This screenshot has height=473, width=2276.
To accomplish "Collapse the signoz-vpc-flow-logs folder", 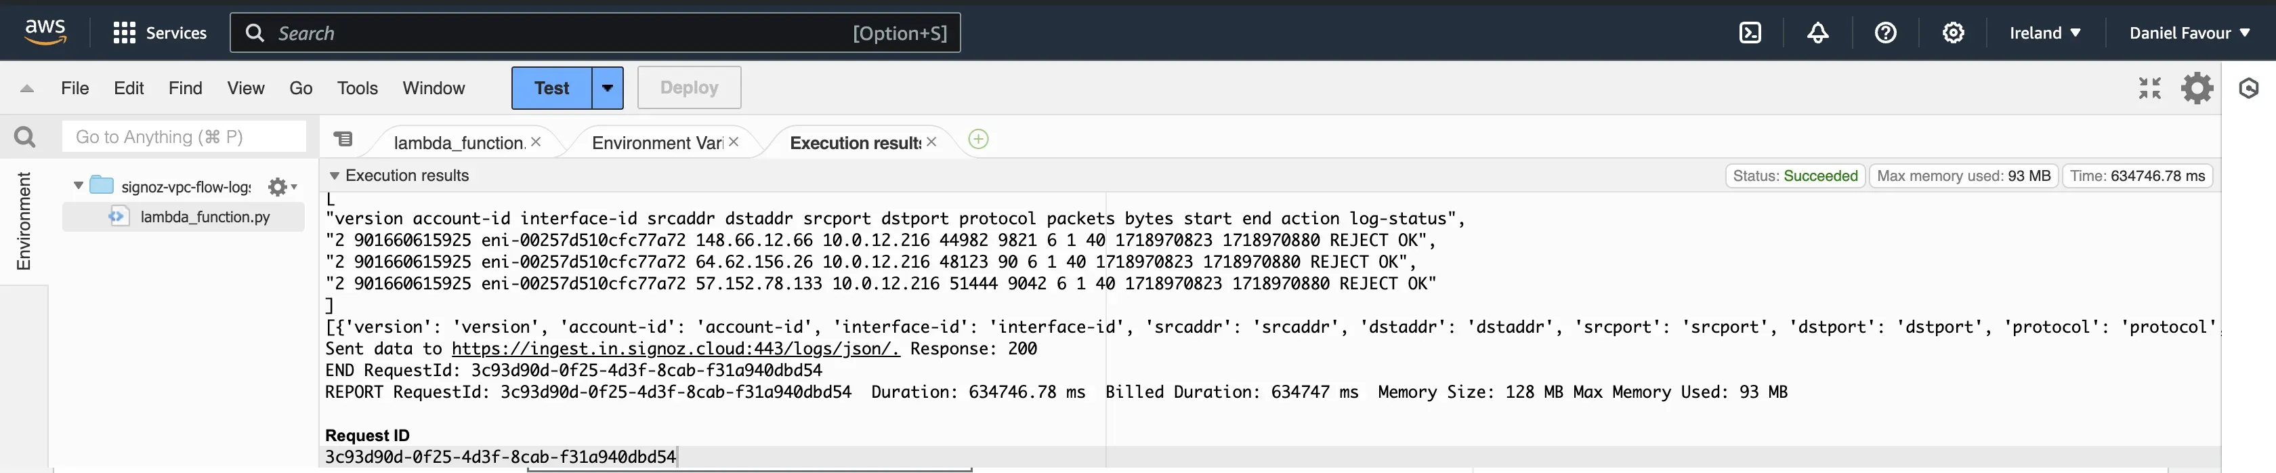I will point(79,186).
